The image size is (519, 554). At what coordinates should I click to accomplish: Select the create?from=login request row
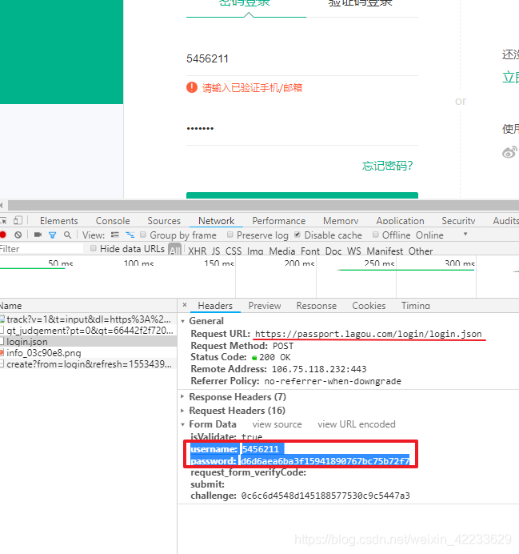(x=88, y=364)
